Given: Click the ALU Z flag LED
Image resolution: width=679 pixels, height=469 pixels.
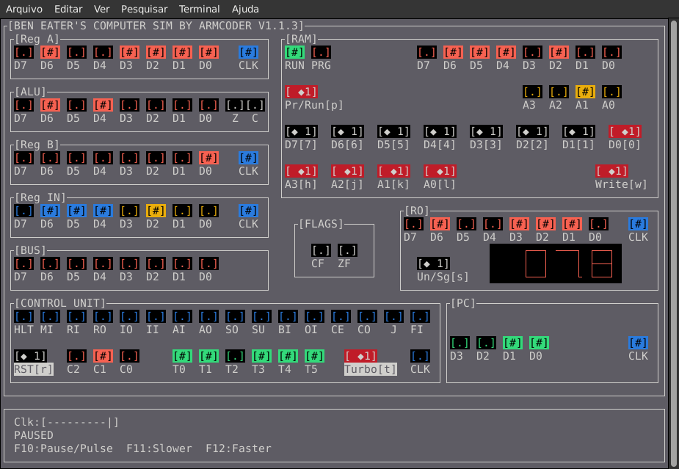Looking at the screenshot, I should [x=235, y=105].
